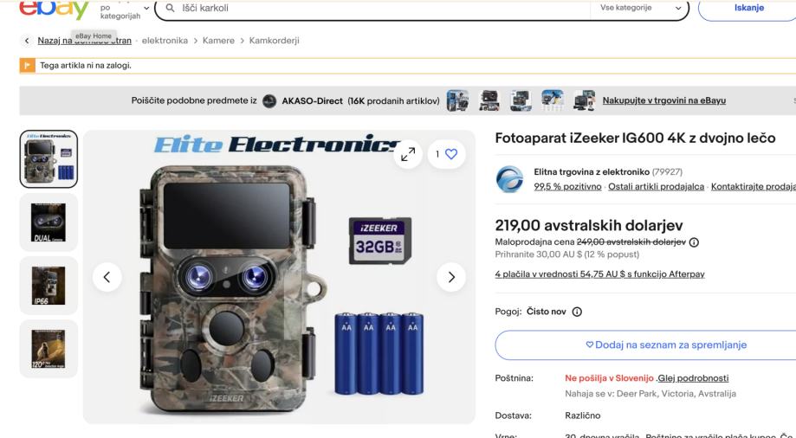Select the DUAL camera thumbnail
The image size is (796, 438).
coord(49,222)
